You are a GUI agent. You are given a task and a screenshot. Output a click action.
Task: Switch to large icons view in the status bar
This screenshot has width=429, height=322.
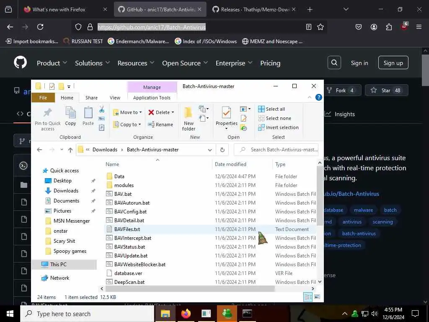317,297
